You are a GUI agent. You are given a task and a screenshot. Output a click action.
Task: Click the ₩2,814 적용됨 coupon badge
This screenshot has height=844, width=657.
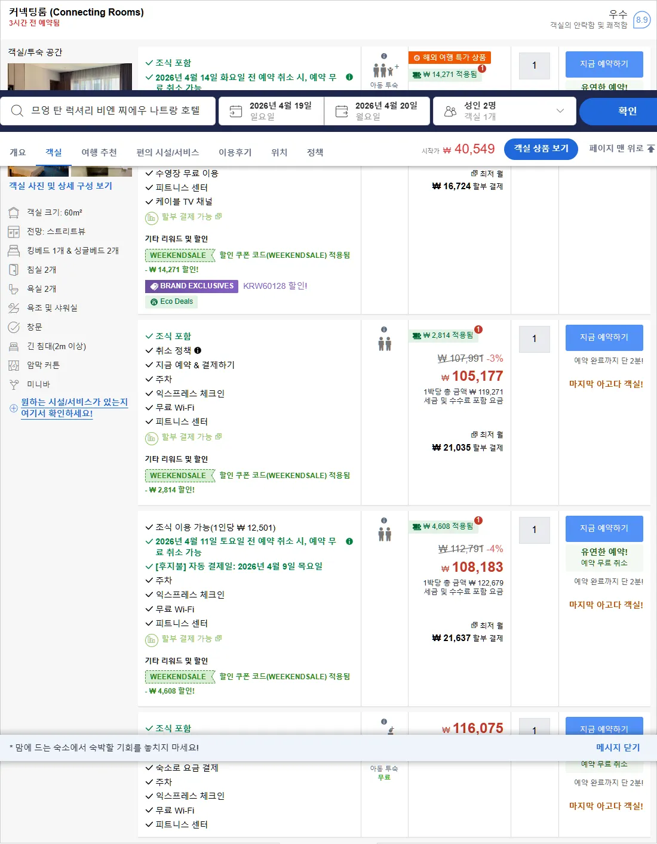[444, 335]
